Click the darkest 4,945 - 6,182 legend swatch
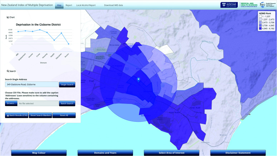 260,29
